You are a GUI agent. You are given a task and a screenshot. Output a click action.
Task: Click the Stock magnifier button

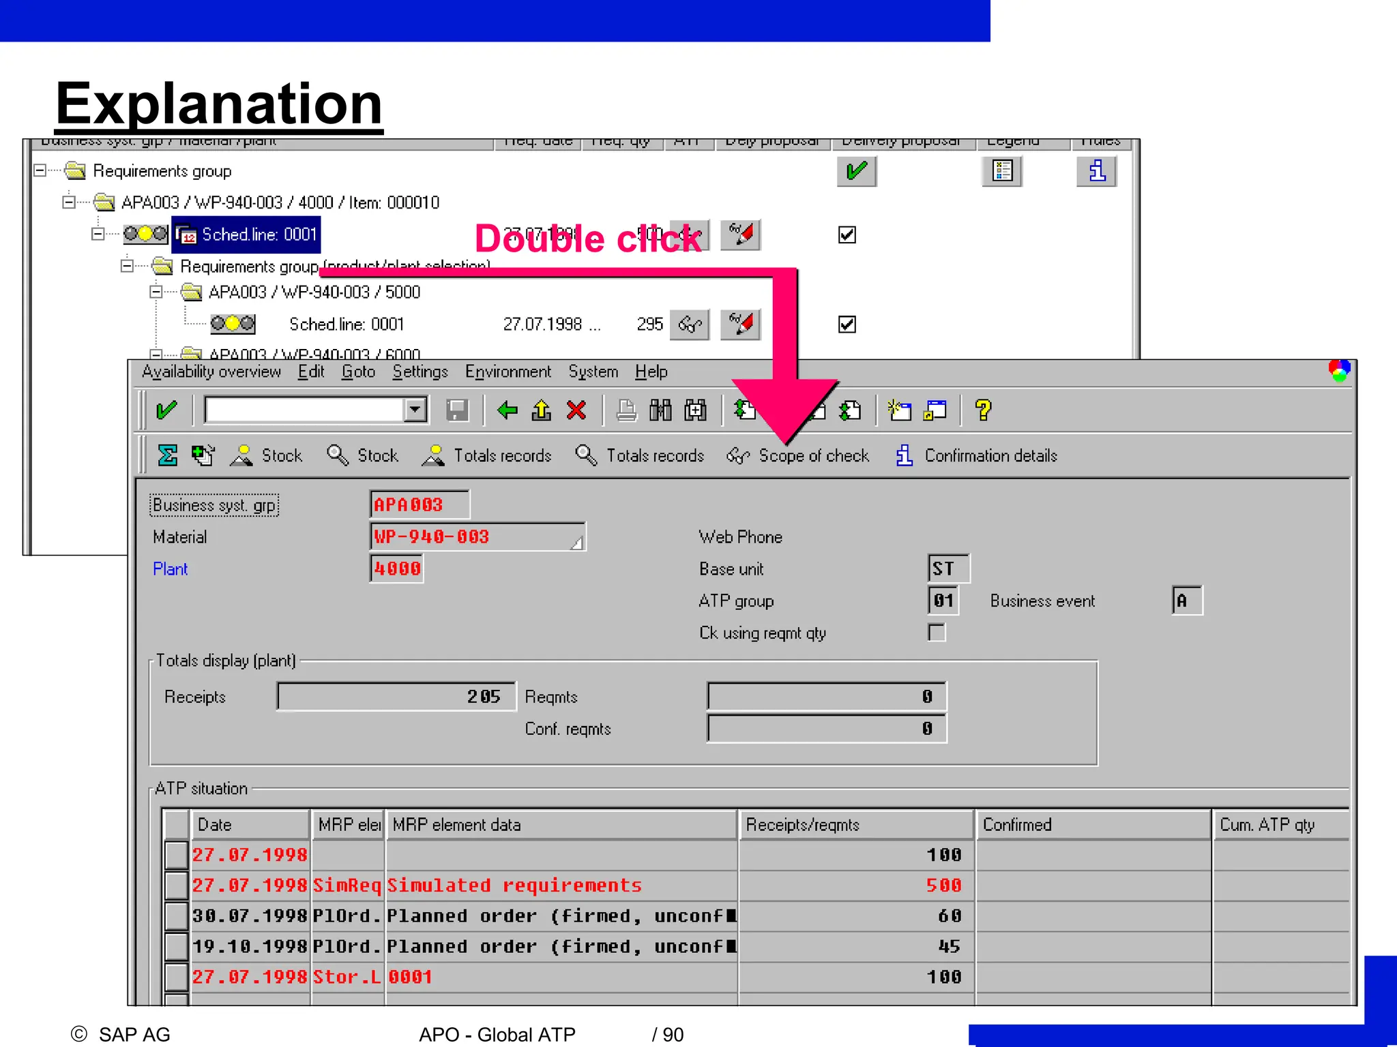(362, 455)
